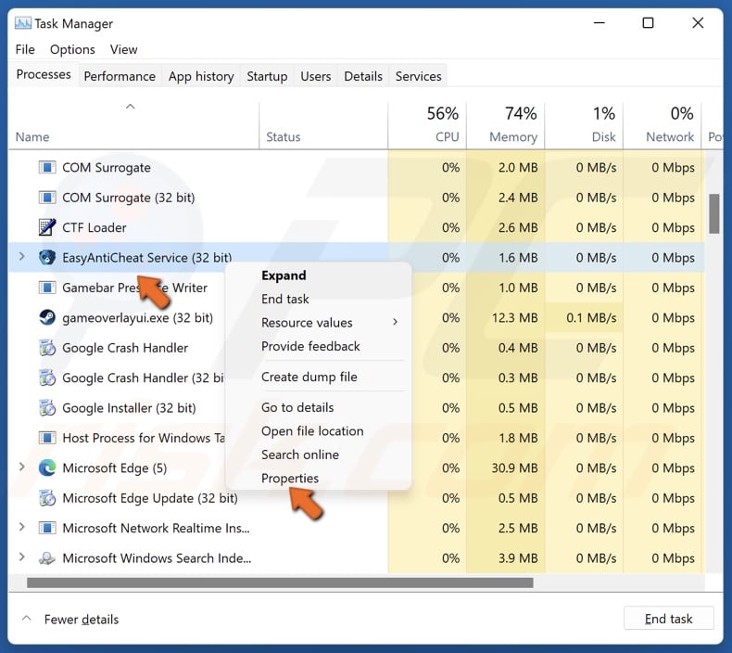Screen dimensions: 732x653
Task: Click the COM Surrogate (32 bit) icon
Action: coord(46,198)
